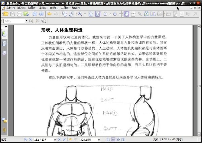Click the last page button in status bar
The height and width of the screenshot is (143, 202).
(64, 139)
